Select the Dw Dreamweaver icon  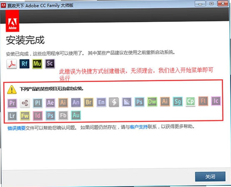click(152, 101)
